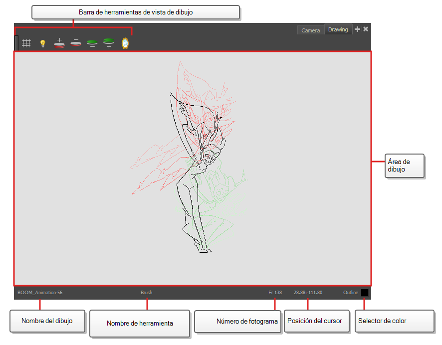Add a next drawing to onion skin

point(109,43)
